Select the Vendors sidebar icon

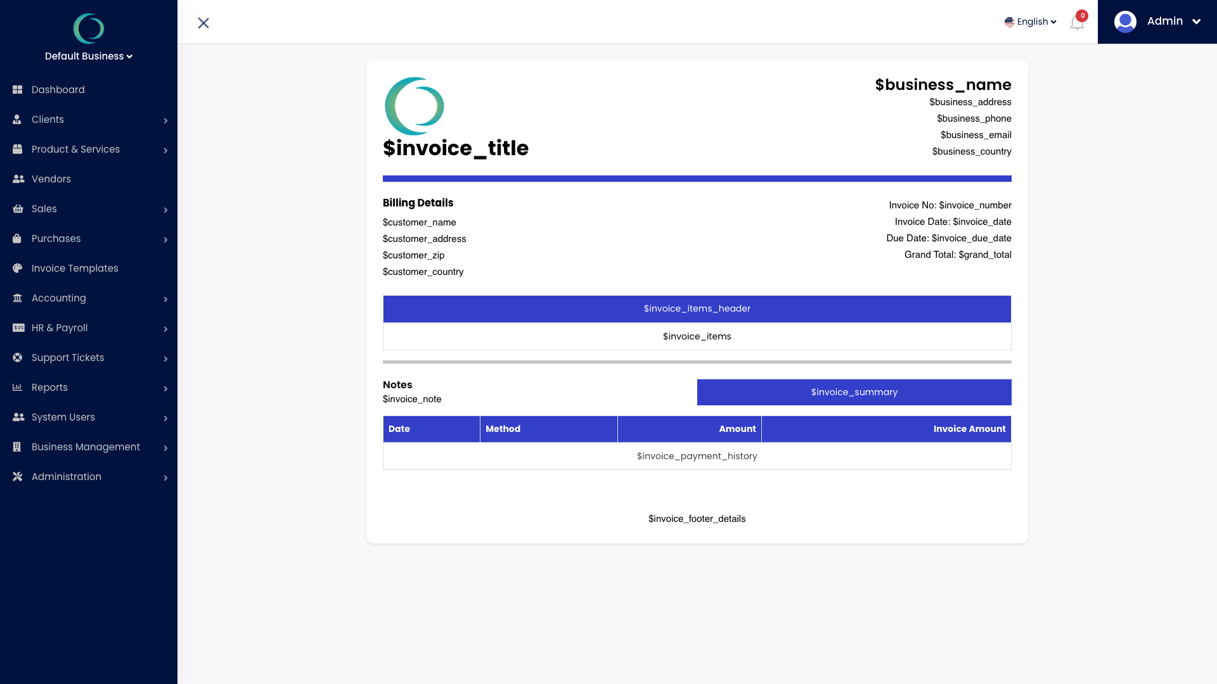point(18,179)
